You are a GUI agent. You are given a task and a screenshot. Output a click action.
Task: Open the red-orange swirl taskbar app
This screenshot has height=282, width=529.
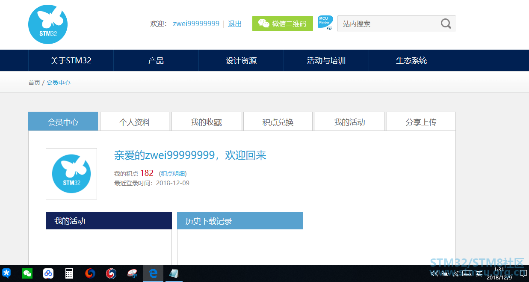pyautogui.click(x=90, y=273)
